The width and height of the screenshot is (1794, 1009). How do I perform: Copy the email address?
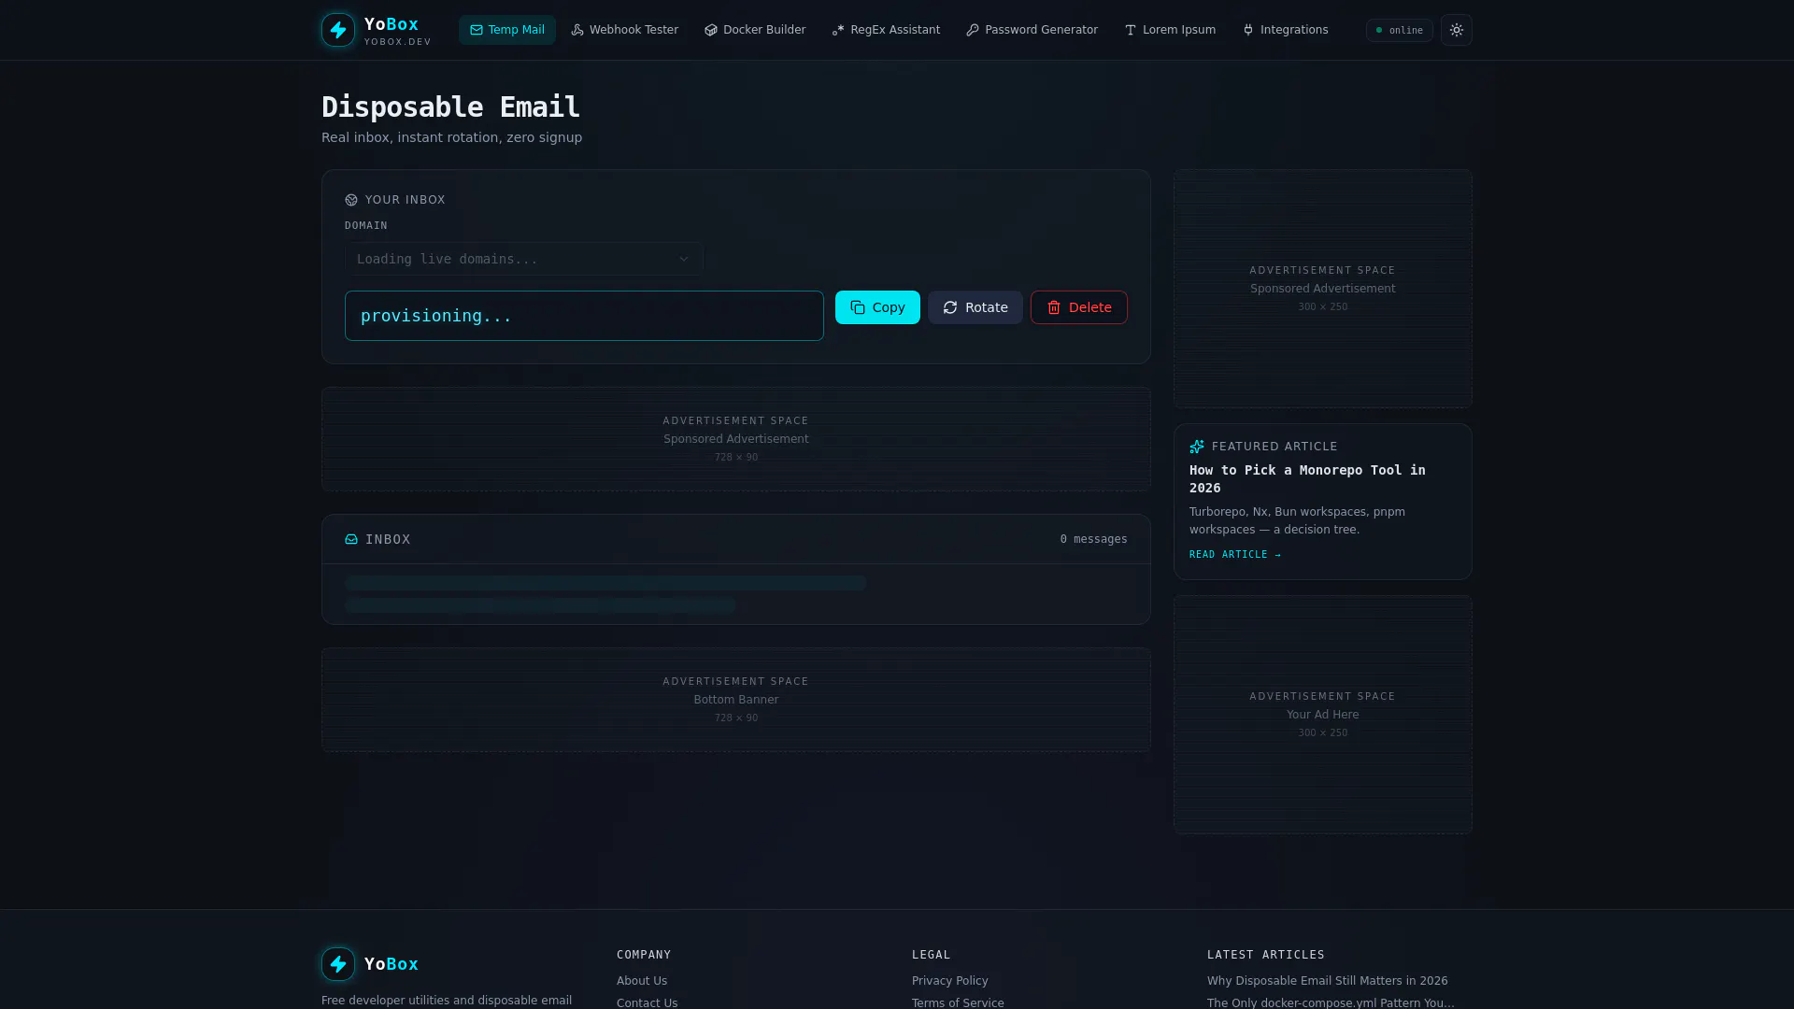pyautogui.click(x=877, y=307)
